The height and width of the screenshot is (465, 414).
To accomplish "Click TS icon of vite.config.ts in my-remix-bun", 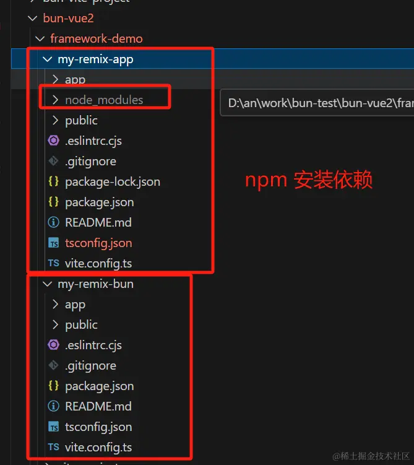I will pyautogui.click(x=54, y=447).
